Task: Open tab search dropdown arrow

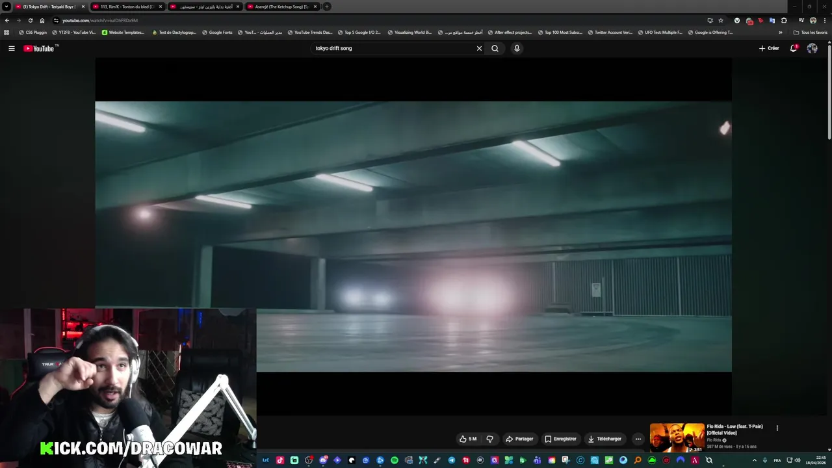Action: tap(6, 6)
